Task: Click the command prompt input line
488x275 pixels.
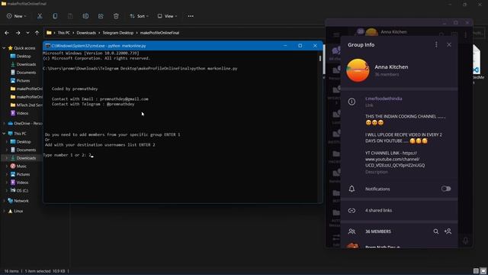Action: [x=68, y=155]
